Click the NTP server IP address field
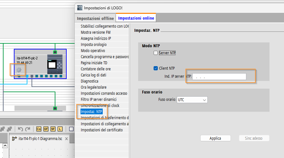Viewport: 284px width, 158px height. click(x=219, y=76)
